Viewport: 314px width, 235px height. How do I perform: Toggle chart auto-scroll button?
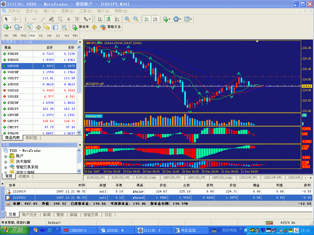[147, 19]
